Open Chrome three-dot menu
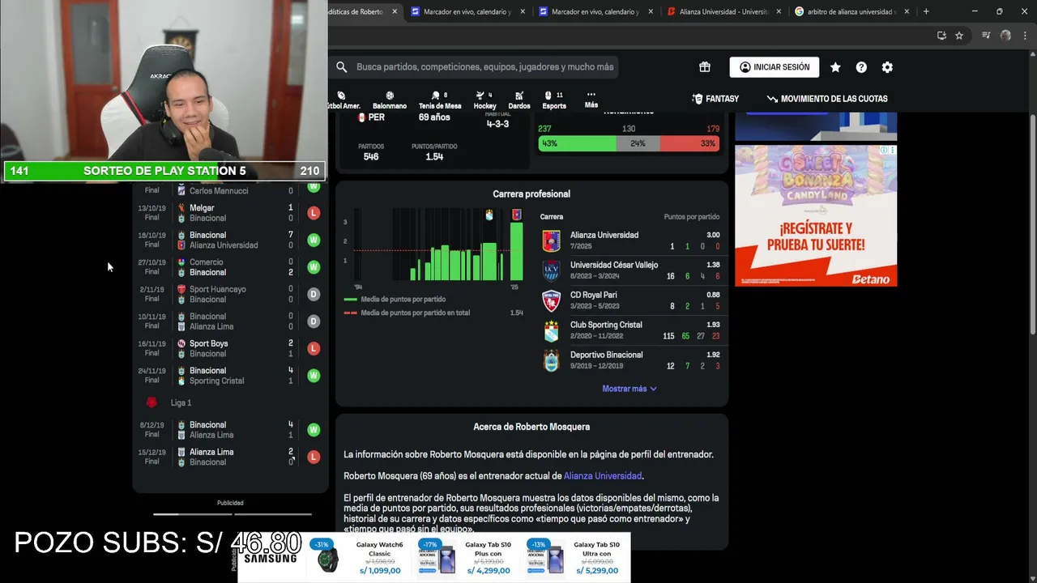This screenshot has width=1037, height=583. [x=1024, y=36]
